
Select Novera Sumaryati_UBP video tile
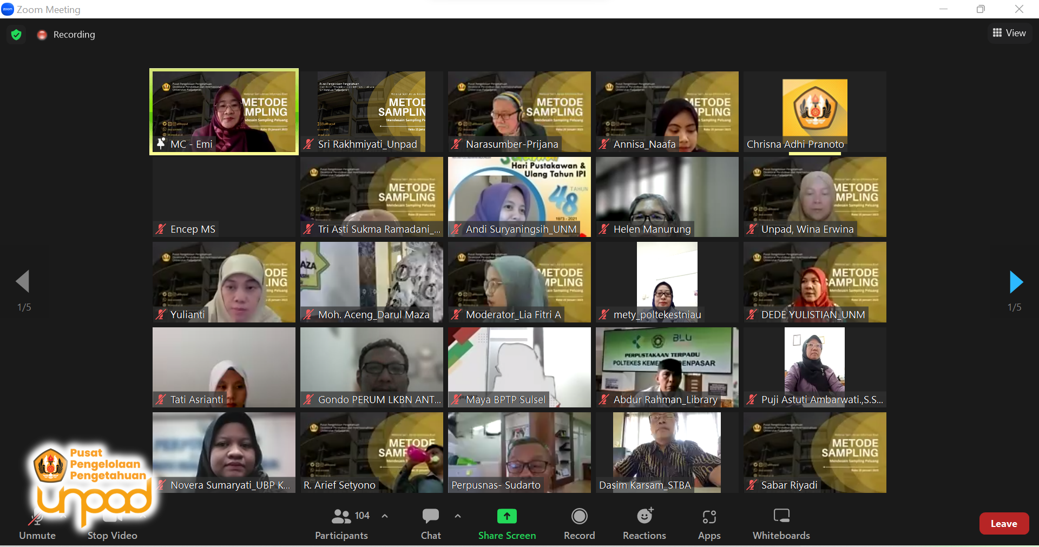[224, 452]
